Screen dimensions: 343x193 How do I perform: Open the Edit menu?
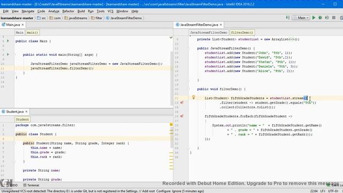point(5,11)
